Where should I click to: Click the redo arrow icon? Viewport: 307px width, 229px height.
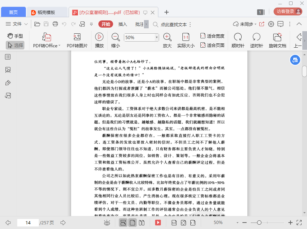click(x=73, y=24)
